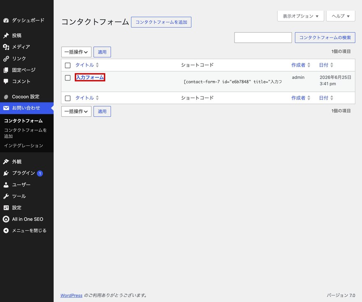
Task: Click the speech bubble icon beside コメント
Action: (6, 82)
